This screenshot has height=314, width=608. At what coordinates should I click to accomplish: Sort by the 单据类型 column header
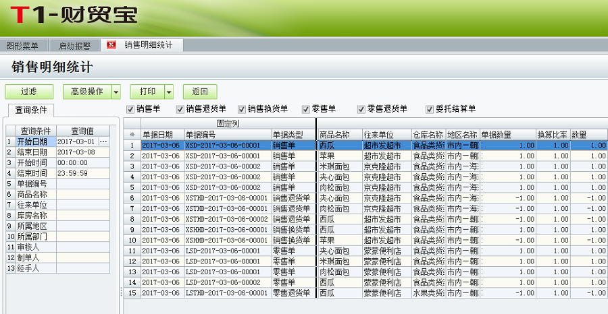294,135
